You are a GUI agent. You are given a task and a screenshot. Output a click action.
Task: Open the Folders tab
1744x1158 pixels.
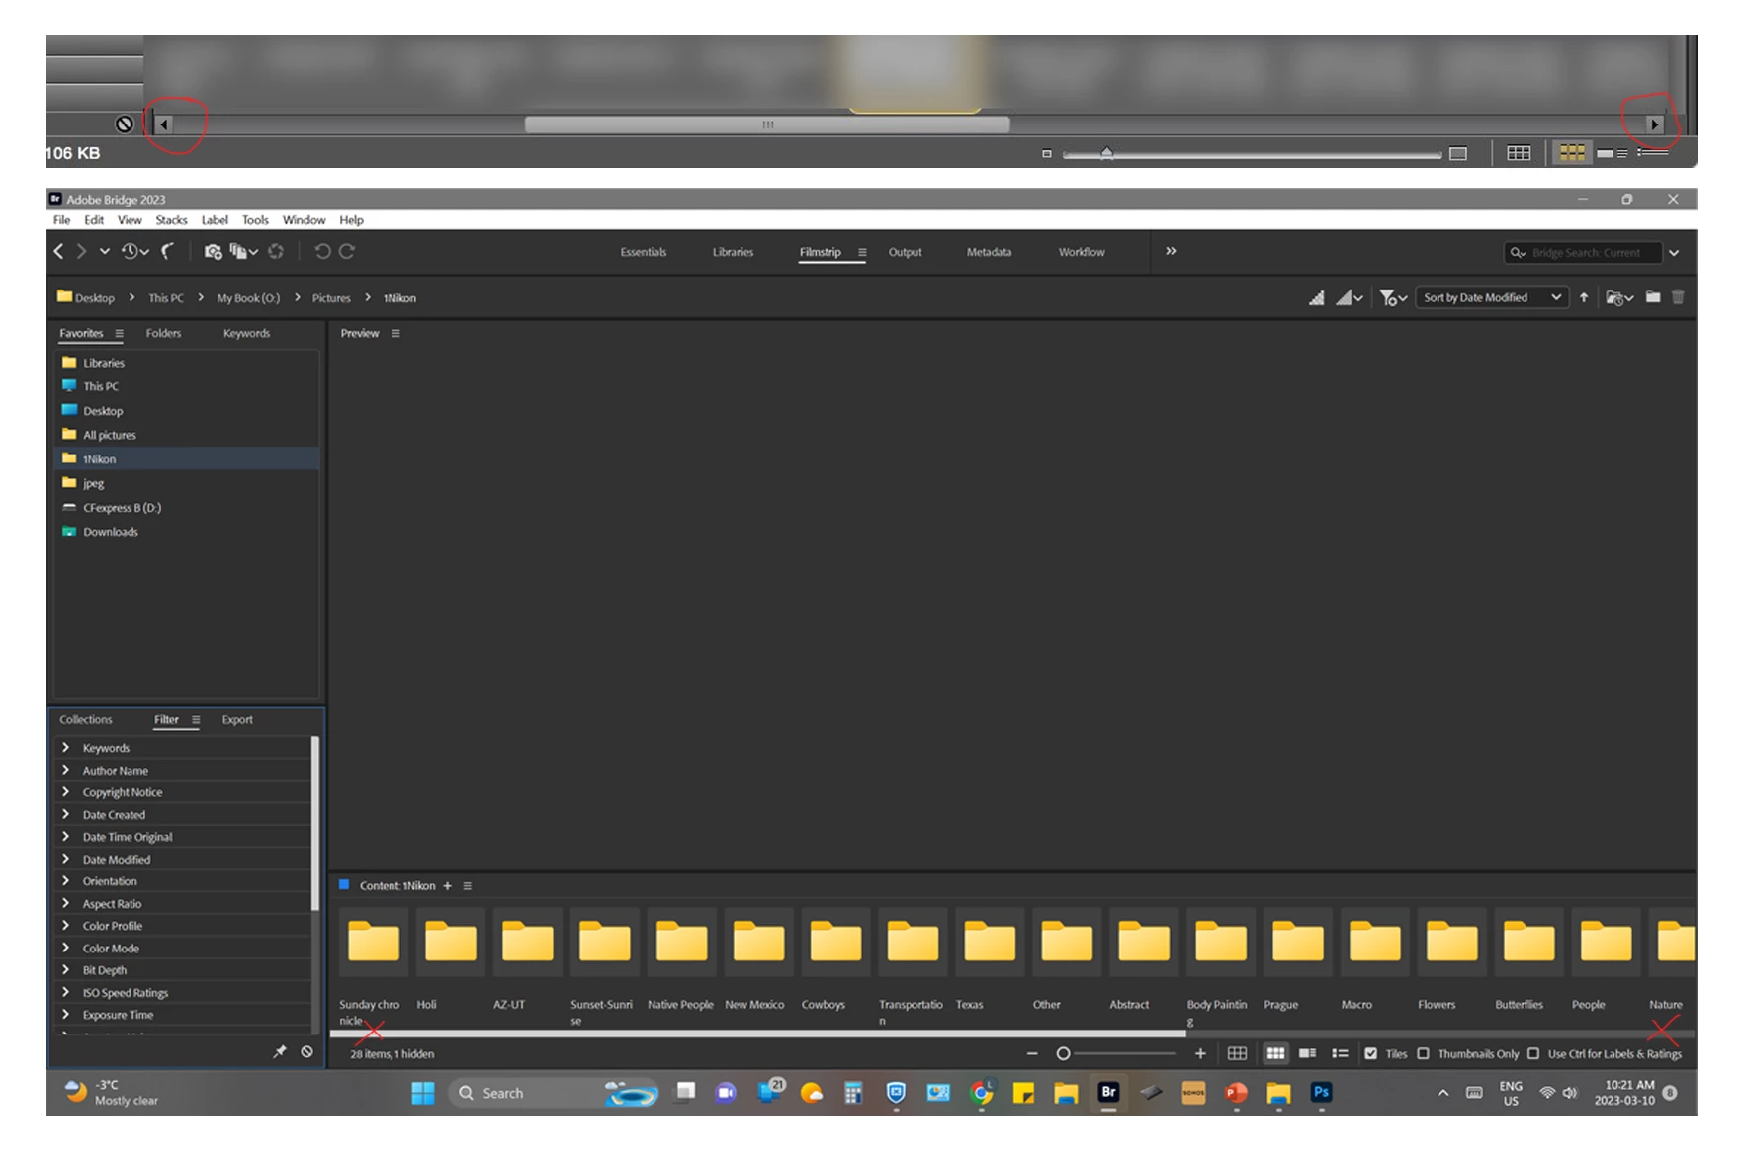(x=163, y=334)
